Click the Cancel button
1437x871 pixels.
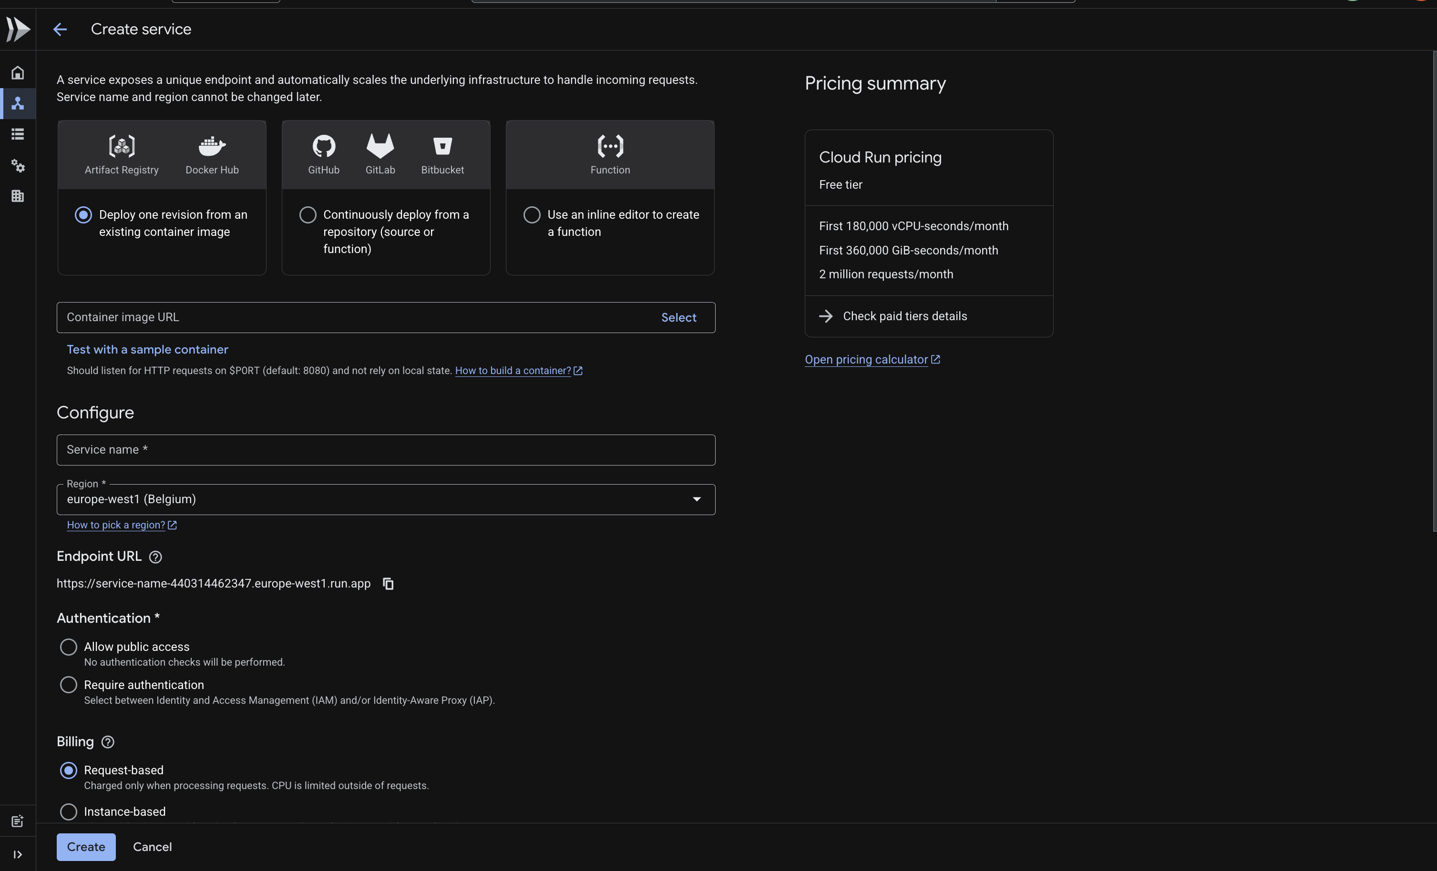point(152,847)
